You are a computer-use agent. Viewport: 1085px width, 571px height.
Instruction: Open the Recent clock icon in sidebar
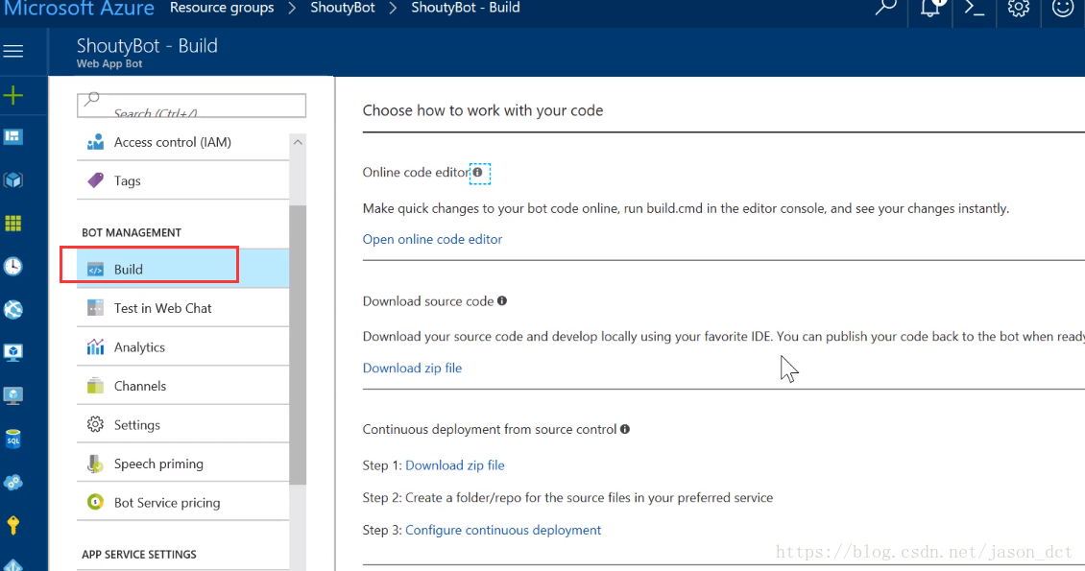(x=13, y=266)
